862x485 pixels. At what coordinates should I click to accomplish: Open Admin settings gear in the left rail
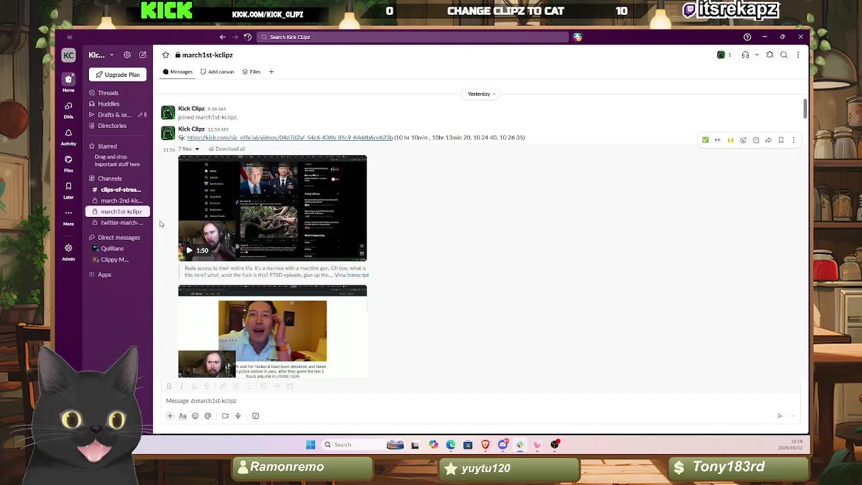point(68,251)
